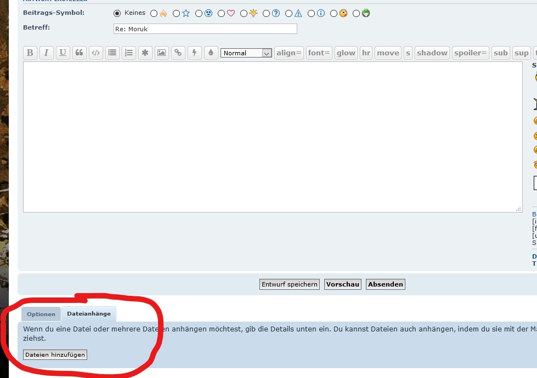Pick the light bulb post icon radio
537x378 pixels.
tap(244, 13)
